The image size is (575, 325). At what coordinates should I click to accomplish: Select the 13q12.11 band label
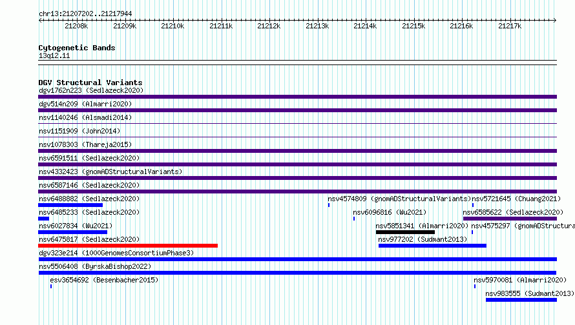(x=54, y=55)
